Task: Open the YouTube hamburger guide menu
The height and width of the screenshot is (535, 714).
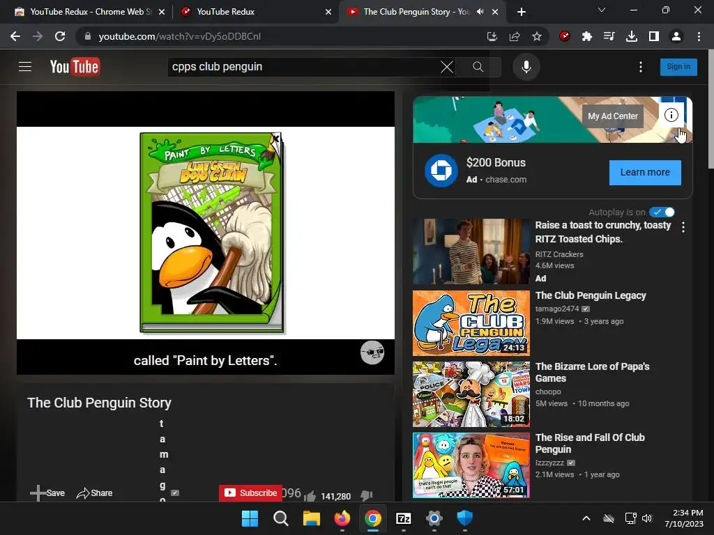Action: coord(25,67)
